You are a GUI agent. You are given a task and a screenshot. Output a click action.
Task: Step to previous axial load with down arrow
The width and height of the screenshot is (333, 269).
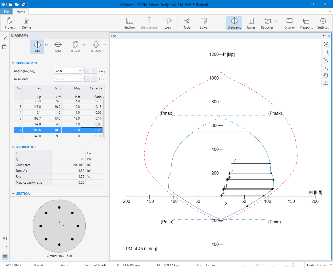[87, 79]
